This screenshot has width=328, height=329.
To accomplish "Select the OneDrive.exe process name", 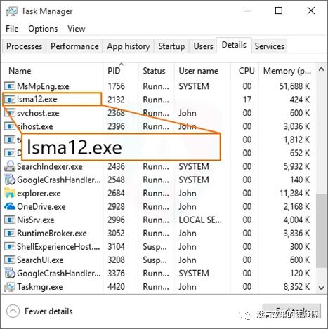I will [41, 207].
